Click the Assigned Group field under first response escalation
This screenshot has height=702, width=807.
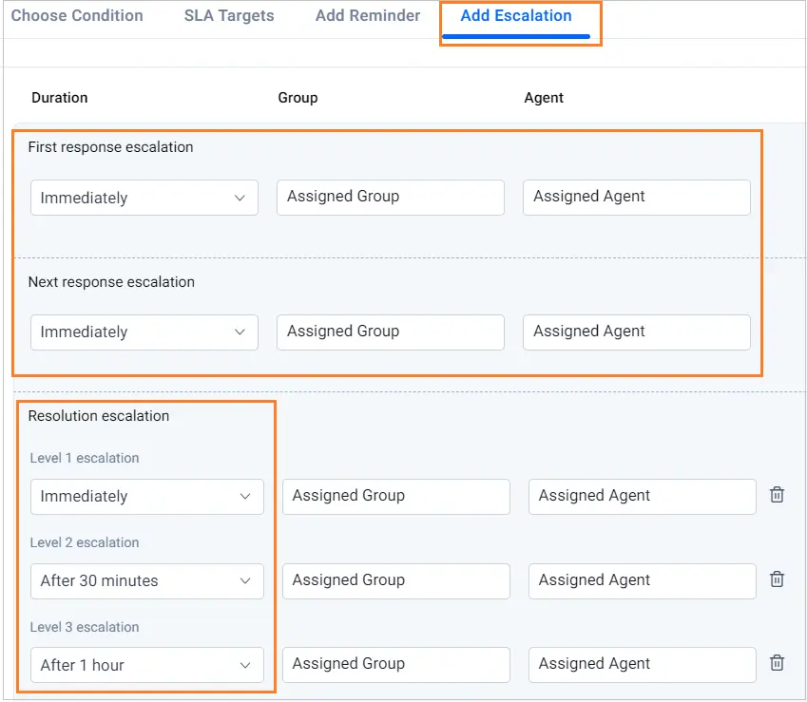click(390, 198)
